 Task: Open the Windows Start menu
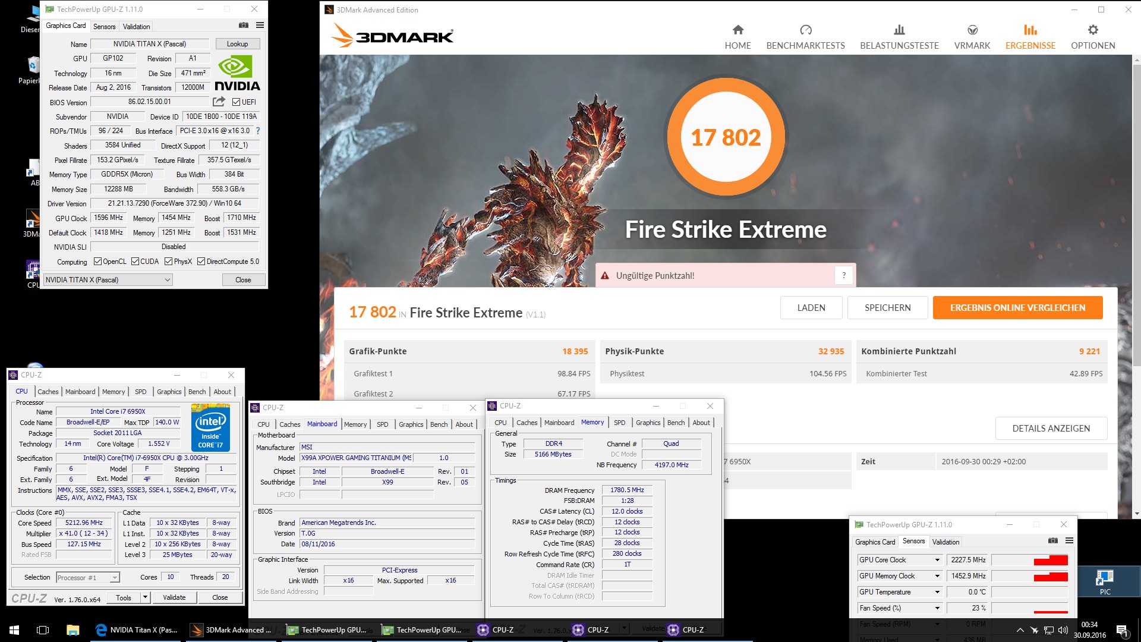[14, 630]
